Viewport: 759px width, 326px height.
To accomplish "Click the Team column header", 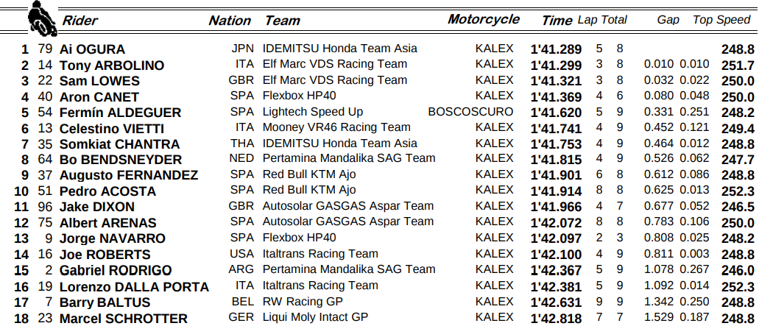I will pos(282,21).
